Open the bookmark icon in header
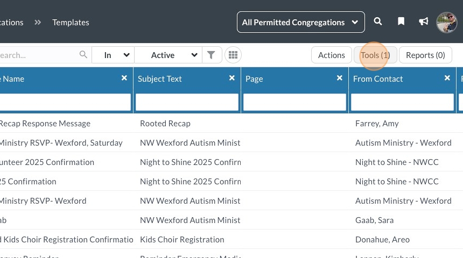Viewport: 463px width, 258px height. (401, 22)
